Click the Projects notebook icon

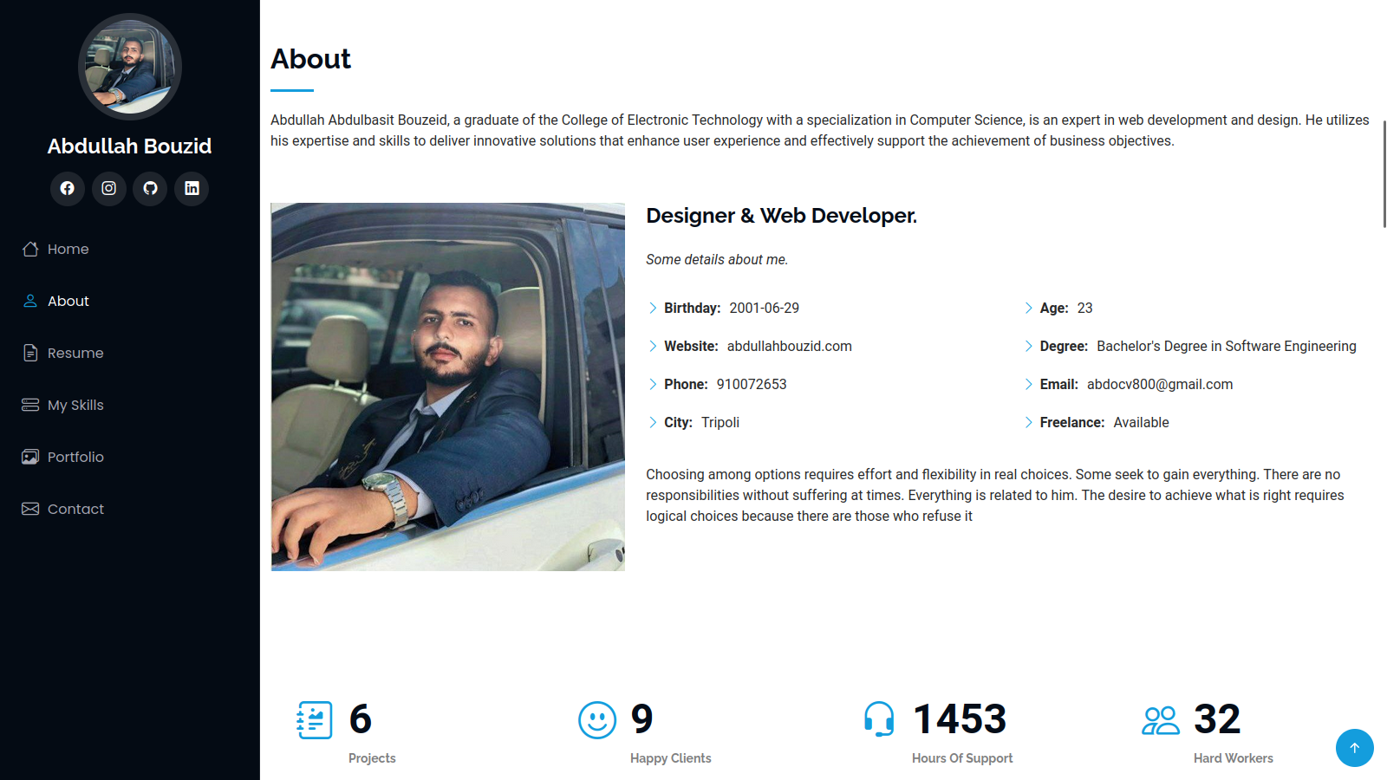pos(315,720)
